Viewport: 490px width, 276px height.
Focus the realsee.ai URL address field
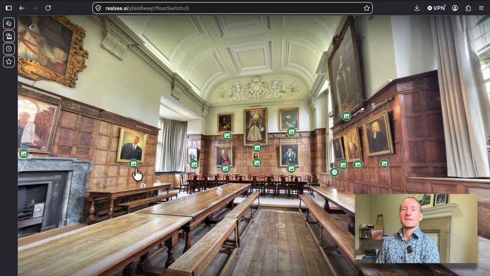[x=232, y=8]
